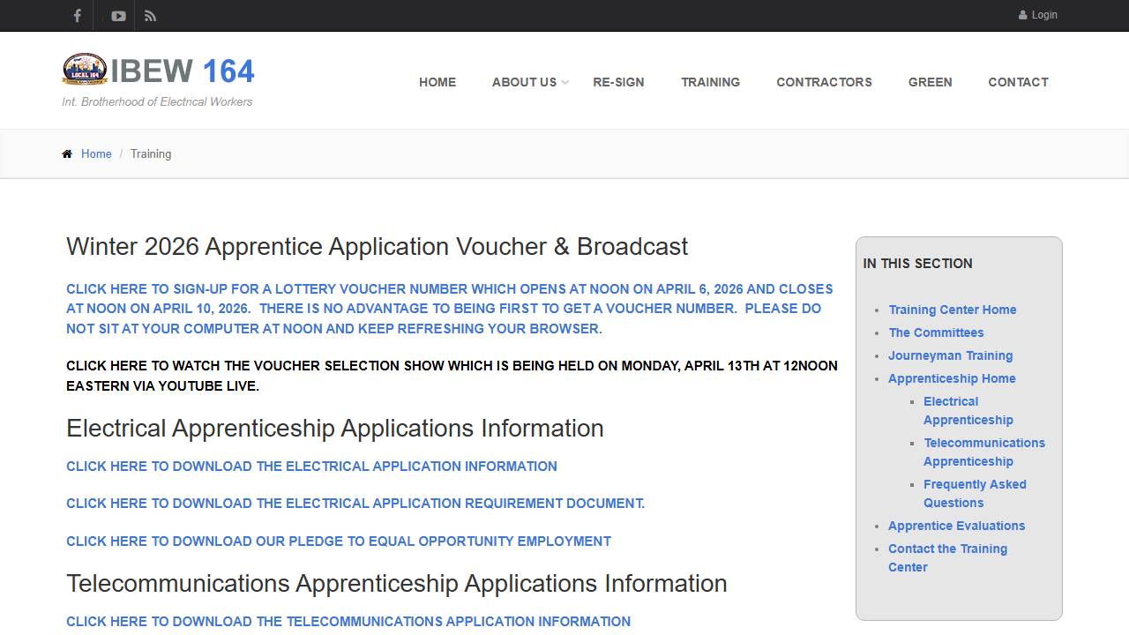This screenshot has height=635, width=1129.
Task: Click the home icon in the breadcrumb
Action: point(67,154)
